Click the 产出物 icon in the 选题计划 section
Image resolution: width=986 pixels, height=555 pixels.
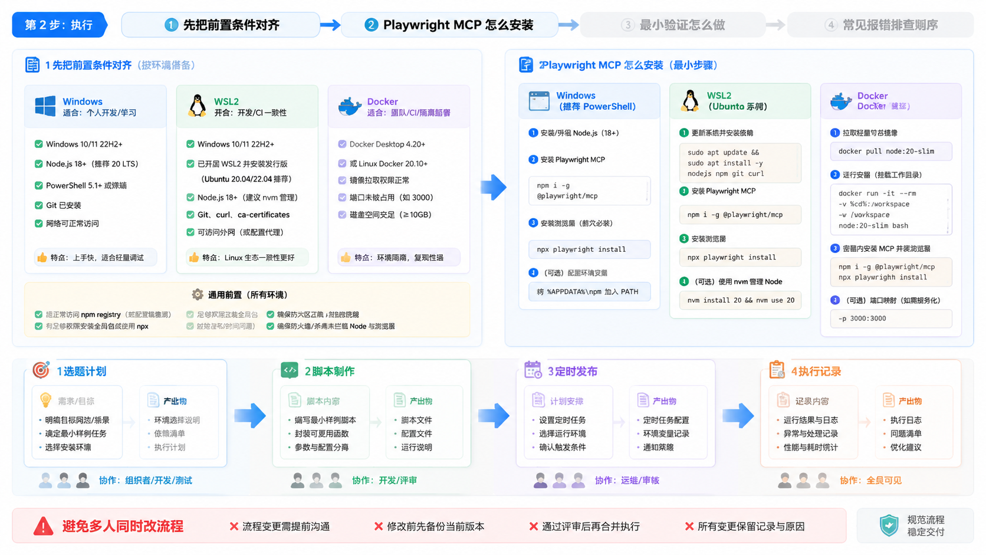point(153,400)
